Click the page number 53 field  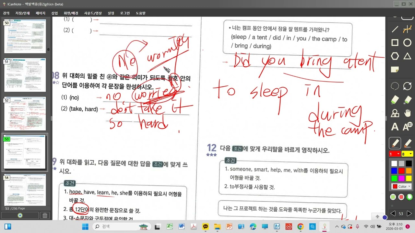[401, 214]
